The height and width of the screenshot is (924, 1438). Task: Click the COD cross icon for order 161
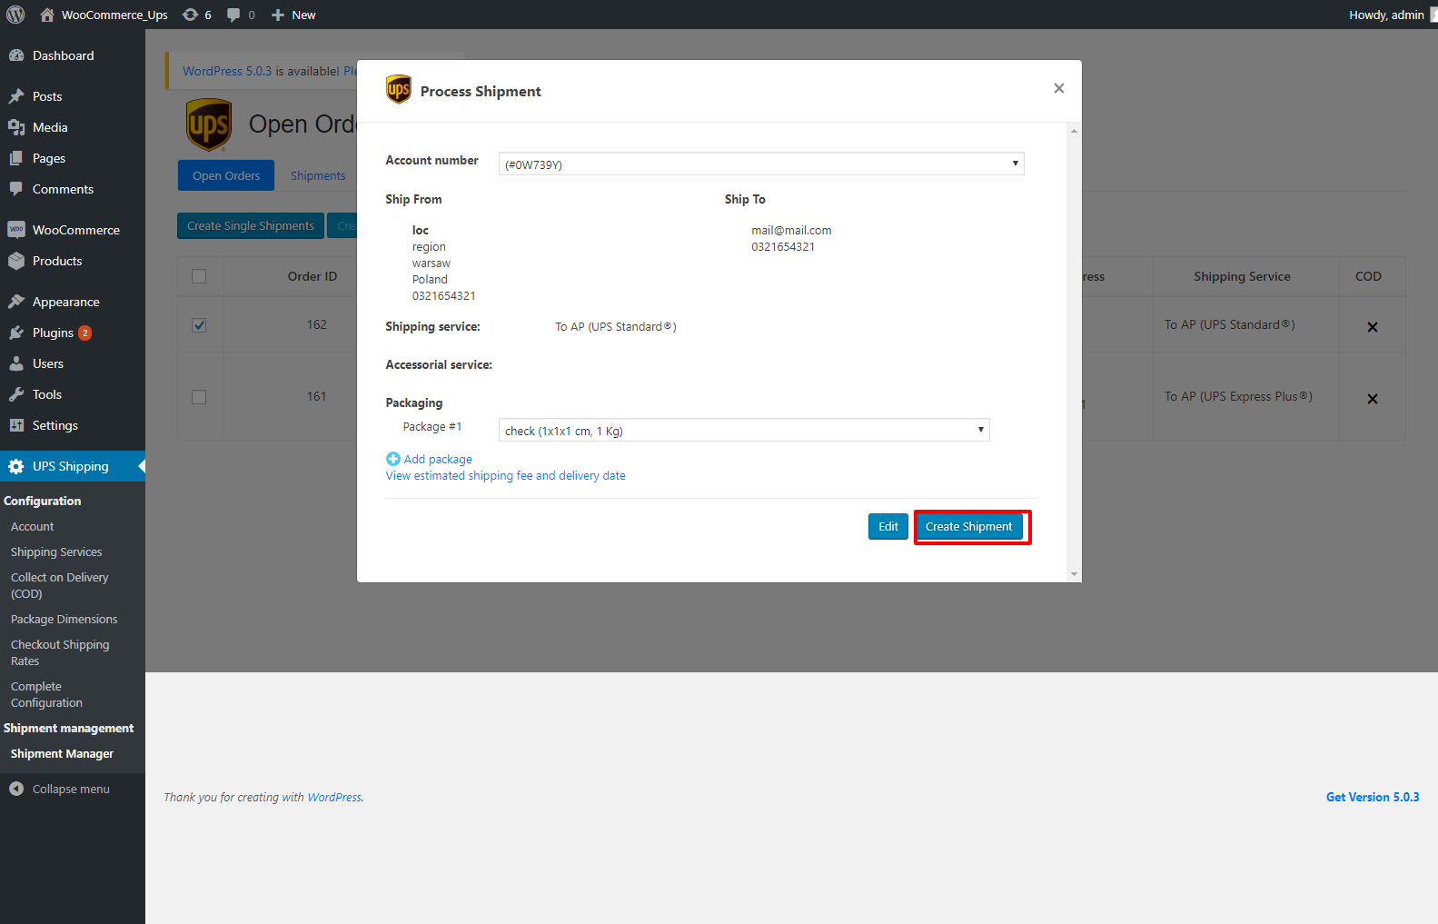point(1373,399)
